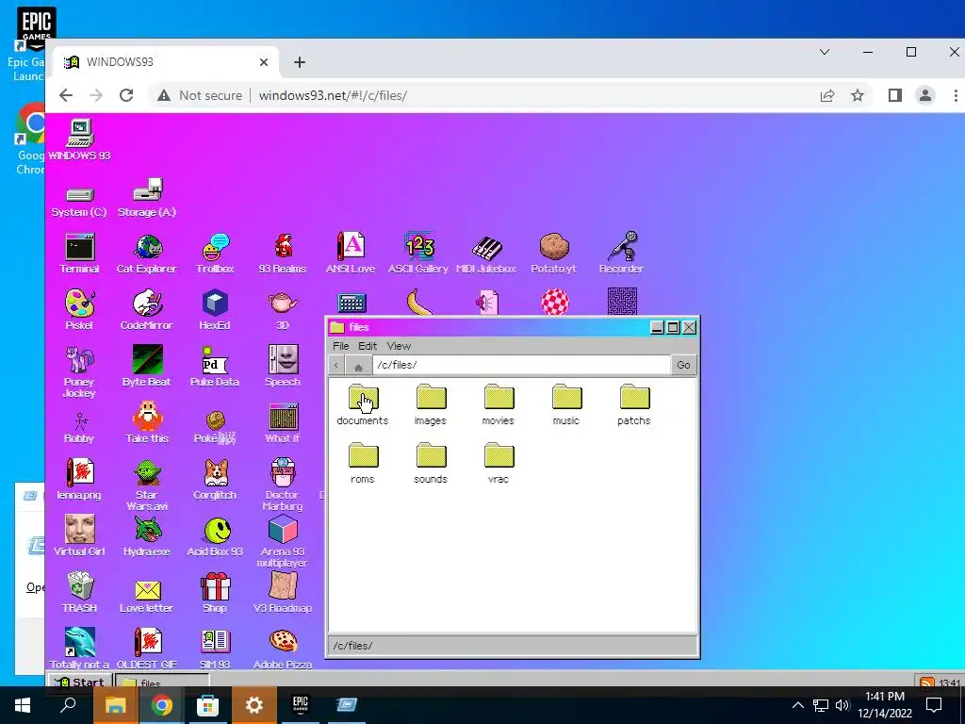
Task: Go back in files window navigation
Action: point(336,365)
